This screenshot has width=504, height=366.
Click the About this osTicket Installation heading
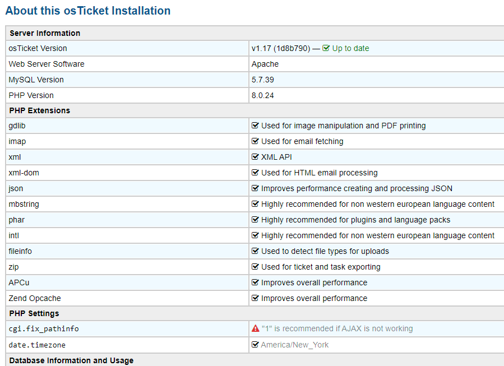[x=88, y=11]
